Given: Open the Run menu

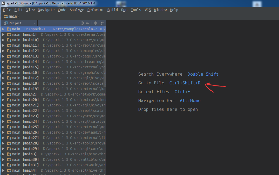Looking at the screenshot, I should point(124,10).
